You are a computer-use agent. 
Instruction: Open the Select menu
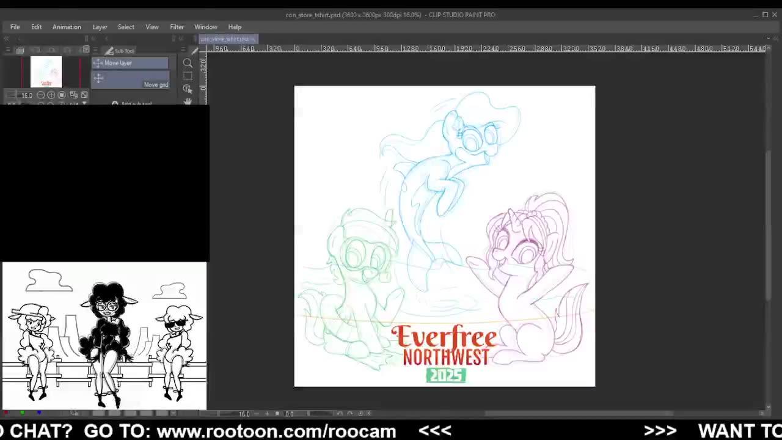click(x=126, y=27)
